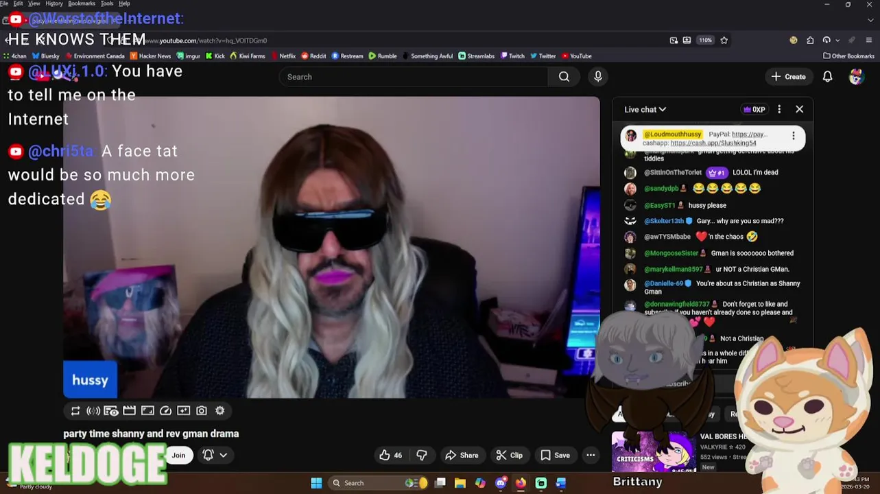Click the loop icon in the extension toolbar
880x494 pixels.
(75, 410)
